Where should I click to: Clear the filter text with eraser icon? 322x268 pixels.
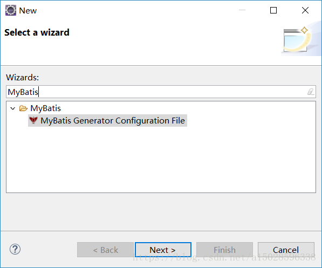(x=311, y=92)
